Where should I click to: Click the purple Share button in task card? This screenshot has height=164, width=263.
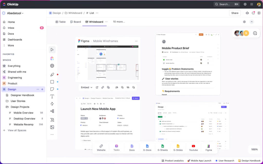136,98
